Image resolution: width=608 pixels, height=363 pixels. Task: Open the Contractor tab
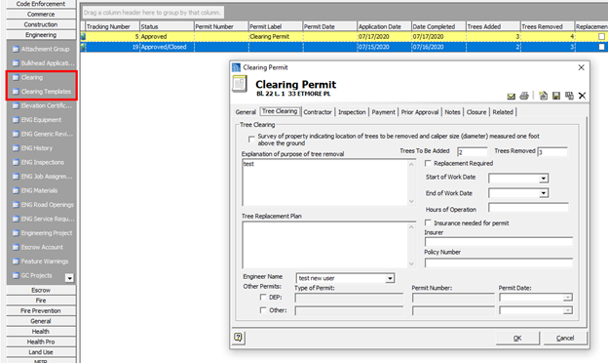[x=318, y=112]
